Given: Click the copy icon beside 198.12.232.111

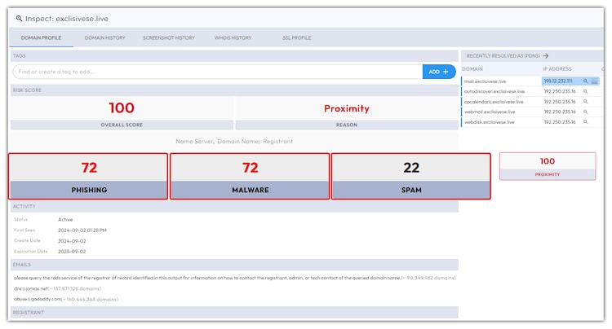Looking at the screenshot, I should tap(595, 81).
